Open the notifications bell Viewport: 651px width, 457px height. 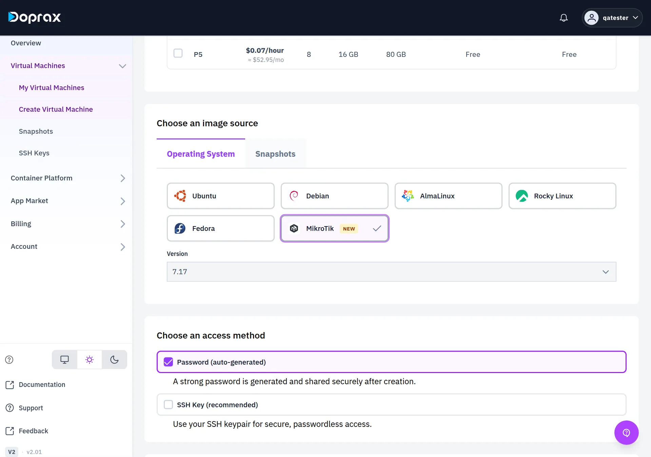coord(564,18)
